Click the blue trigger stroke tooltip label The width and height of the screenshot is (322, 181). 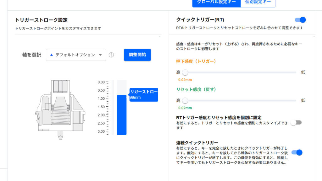[x=144, y=95]
